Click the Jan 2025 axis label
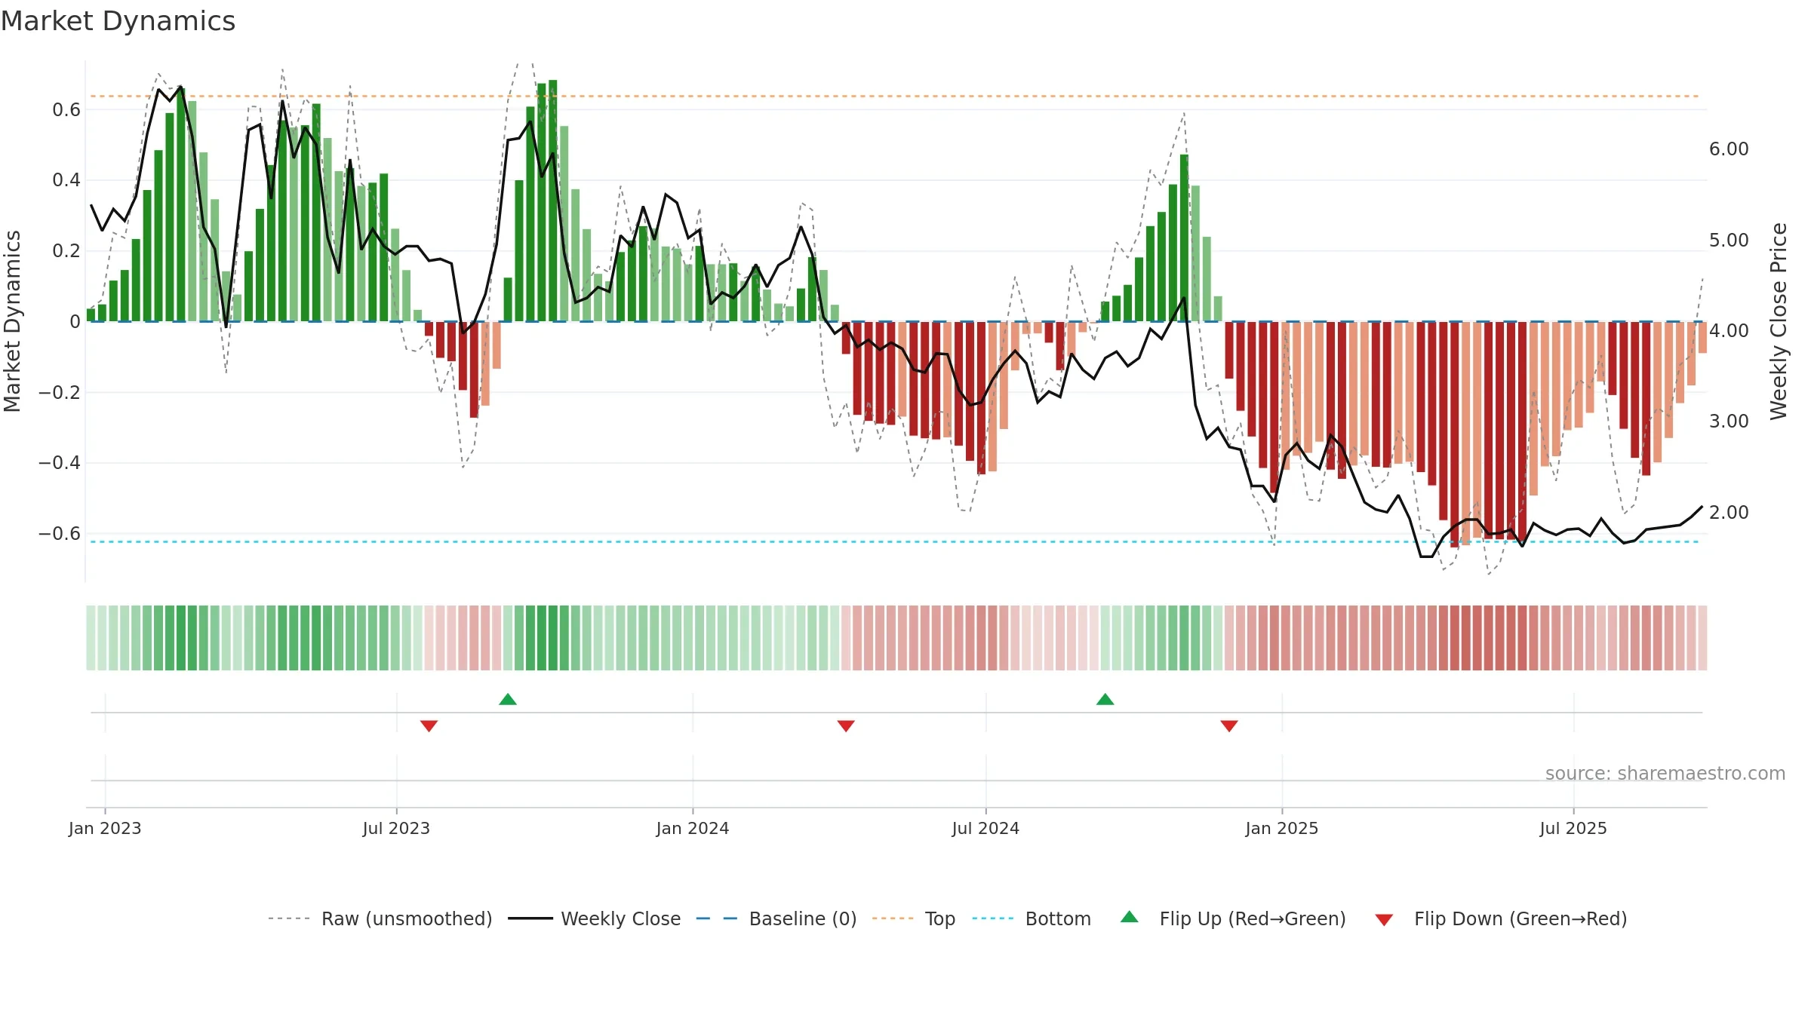The width and height of the screenshot is (1811, 1018). pos(1282,828)
